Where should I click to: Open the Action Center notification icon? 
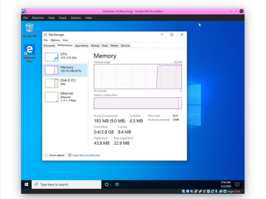tap(237, 184)
